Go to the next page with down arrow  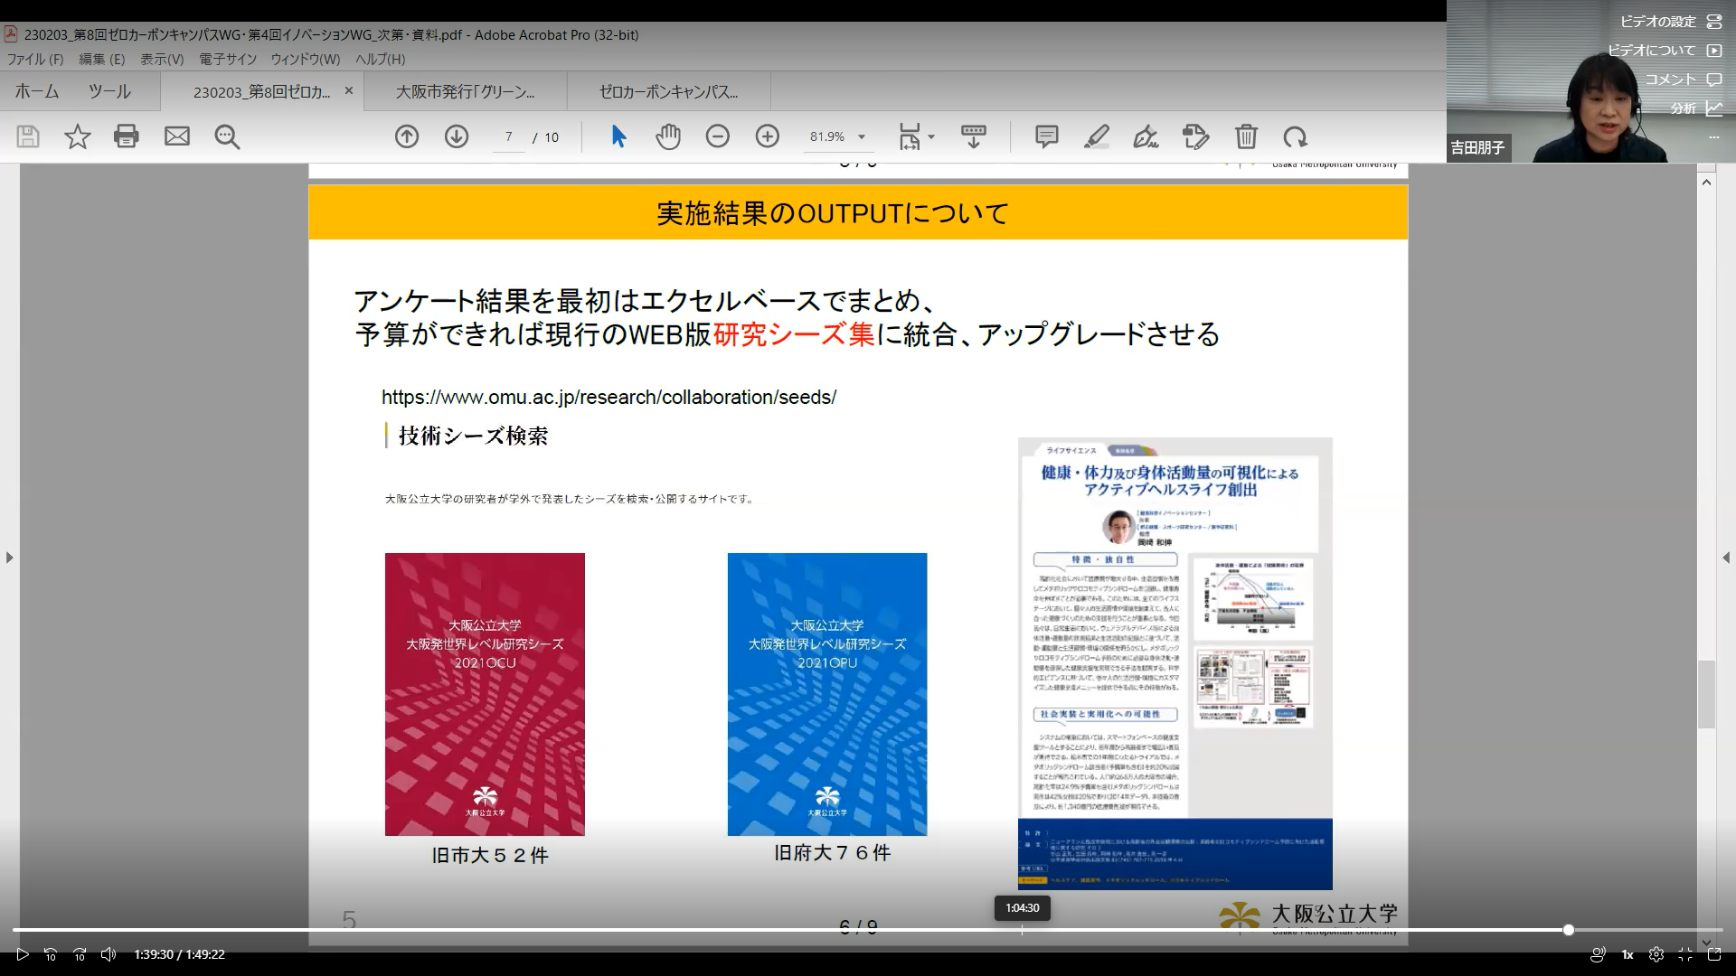pos(457,136)
